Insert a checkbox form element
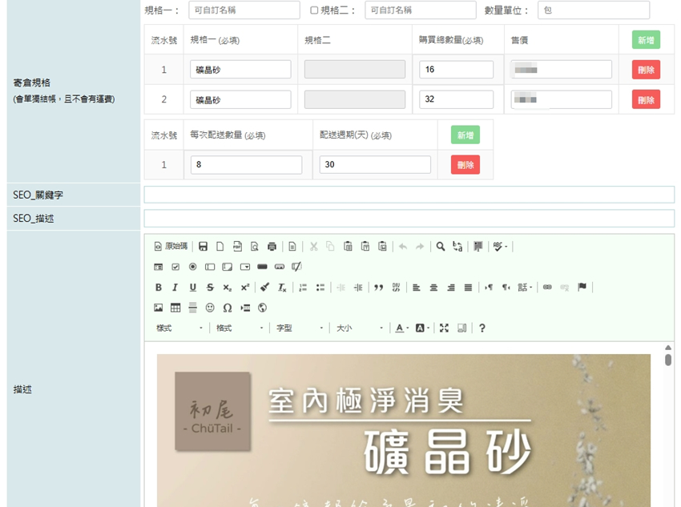Image resolution: width=681 pixels, height=507 pixels. [x=175, y=267]
